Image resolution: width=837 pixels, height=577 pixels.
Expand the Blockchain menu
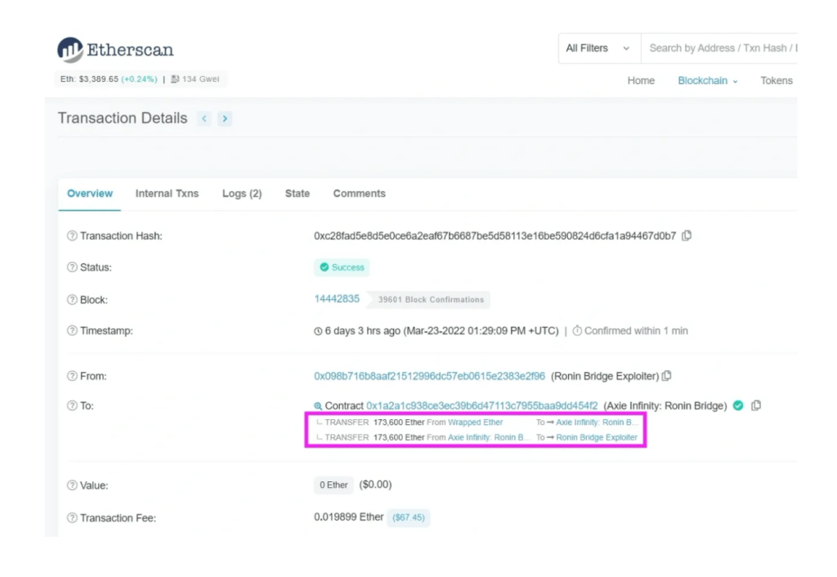tap(708, 81)
